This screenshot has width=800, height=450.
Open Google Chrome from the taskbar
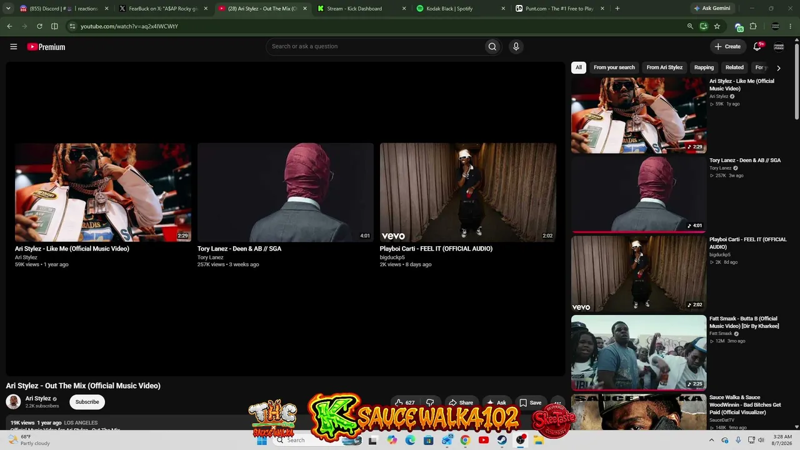(x=465, y=440)
